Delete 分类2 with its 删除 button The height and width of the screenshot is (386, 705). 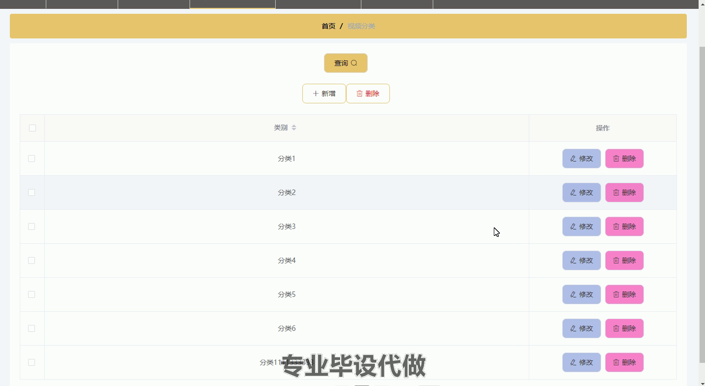(624, 193)
